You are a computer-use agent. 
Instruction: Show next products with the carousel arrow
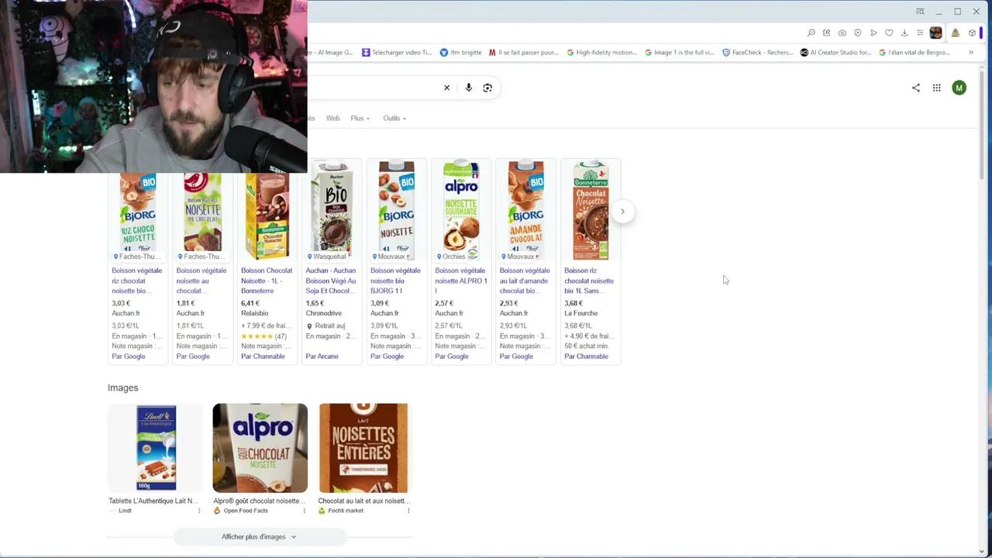622,212
